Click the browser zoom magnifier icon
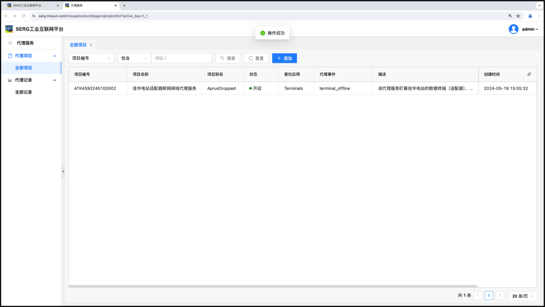Screen dimensions: 545x307 (510, 16)
